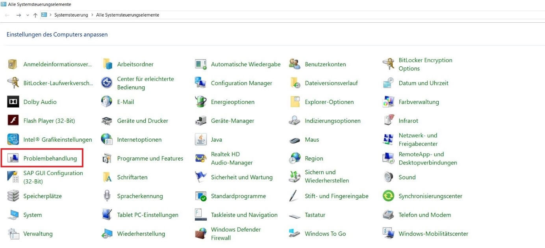Go back with the back arrow

tap(7, 15)
